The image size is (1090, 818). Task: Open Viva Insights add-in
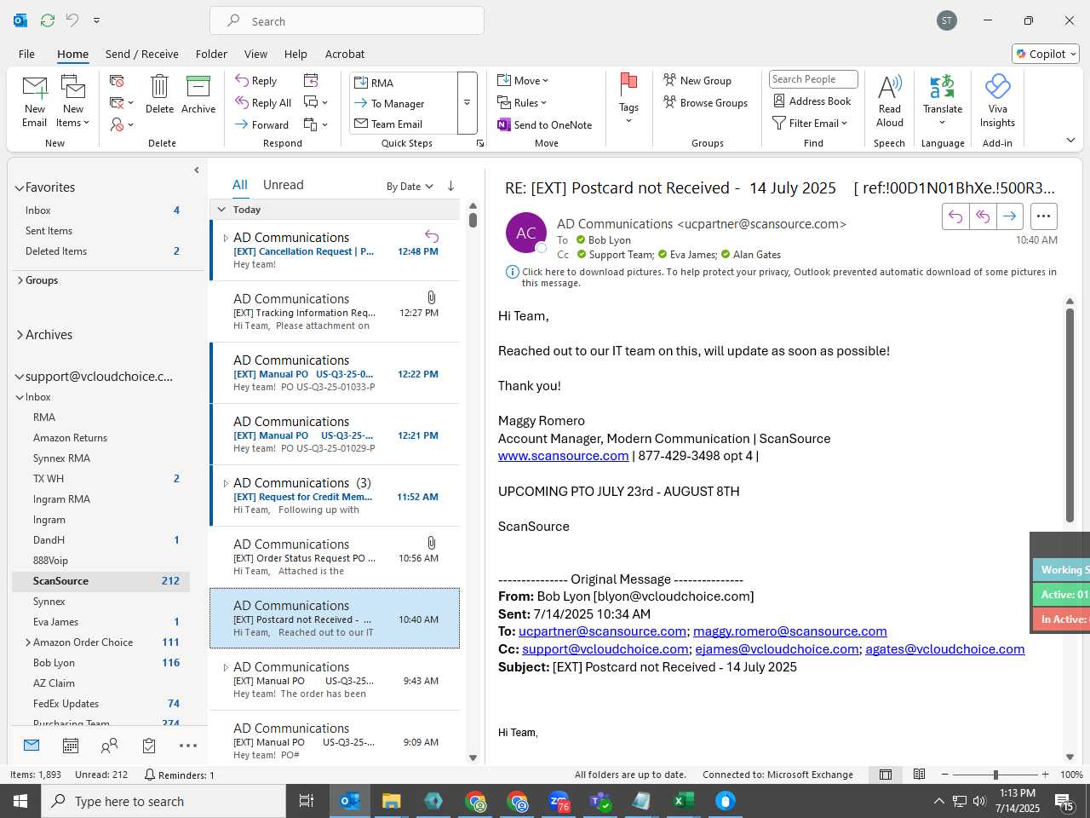pyautogui.click(x=997, y=101)
